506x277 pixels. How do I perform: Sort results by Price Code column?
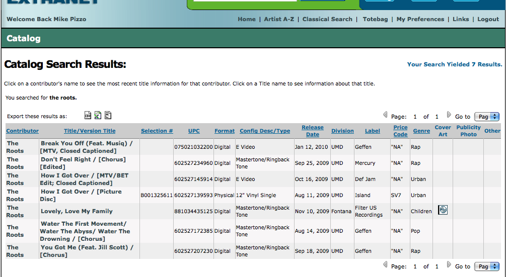[400, 131]
